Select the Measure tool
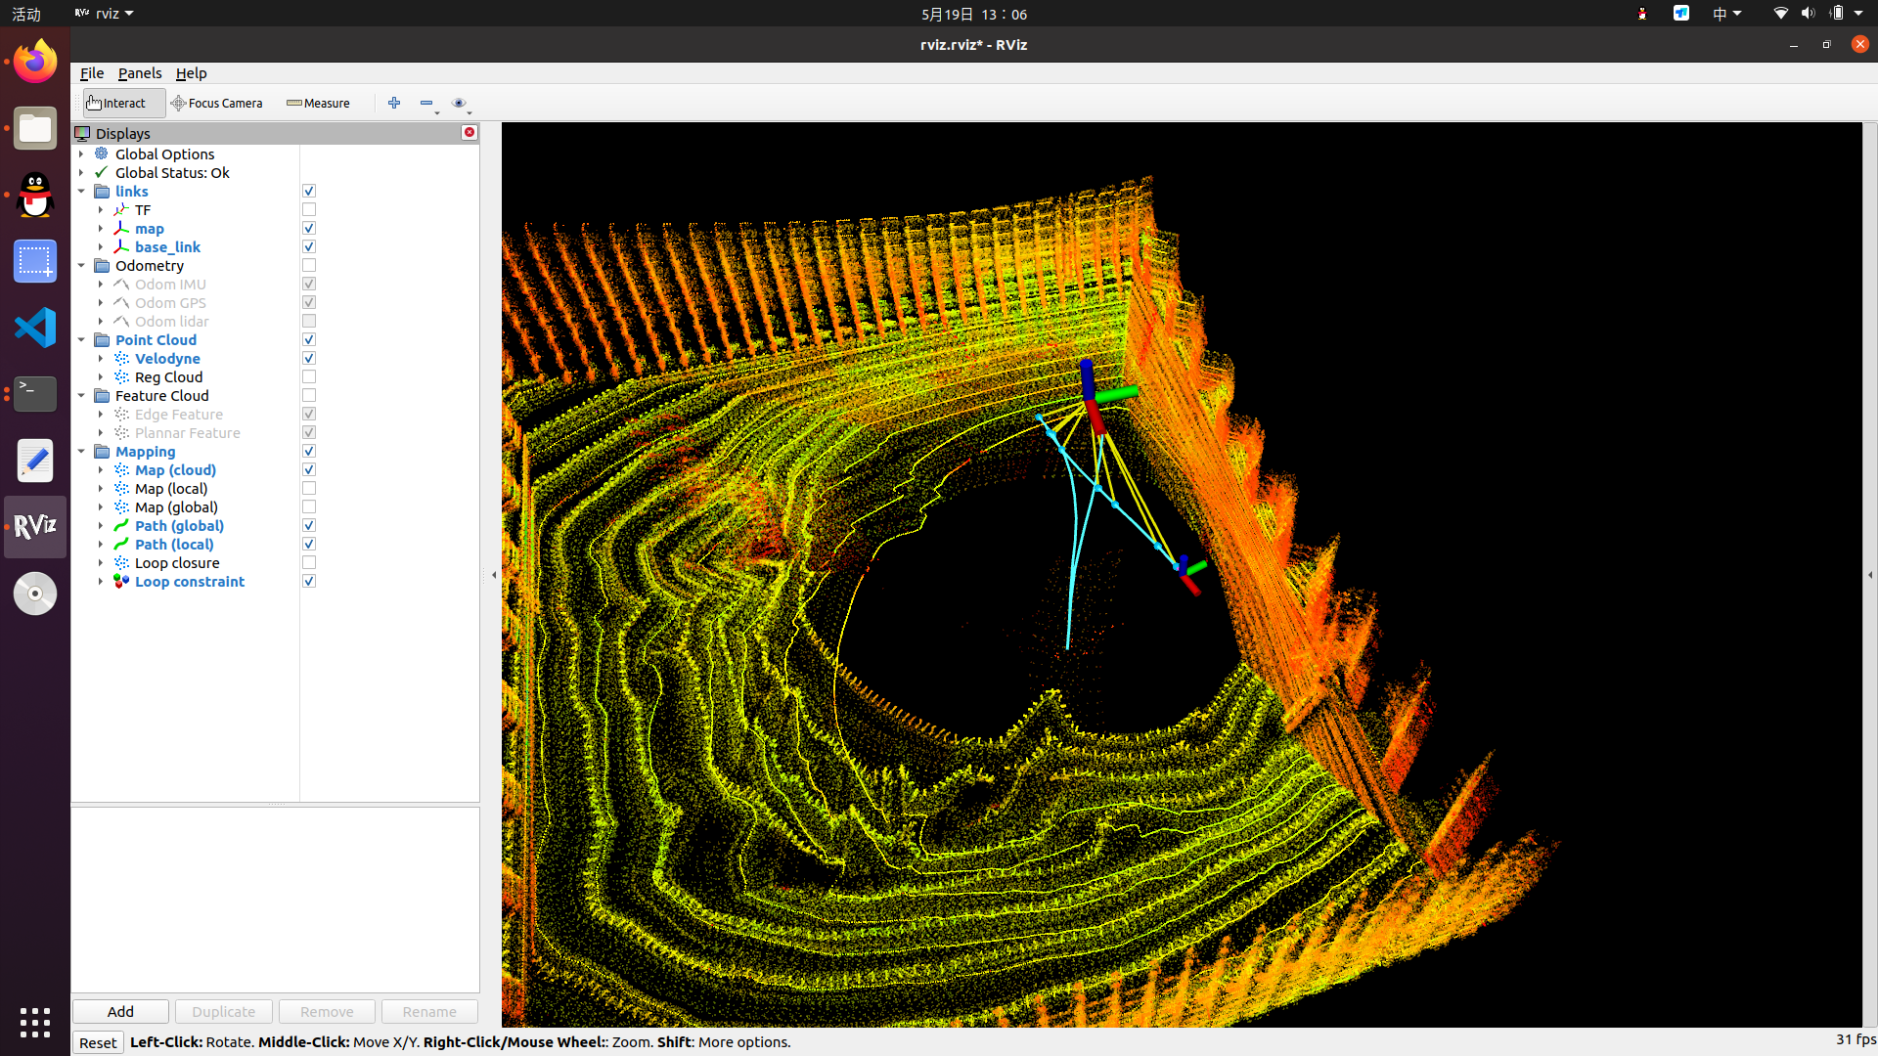The width and height of the screenshot is (1878, 1056). (x=318, y=103)
